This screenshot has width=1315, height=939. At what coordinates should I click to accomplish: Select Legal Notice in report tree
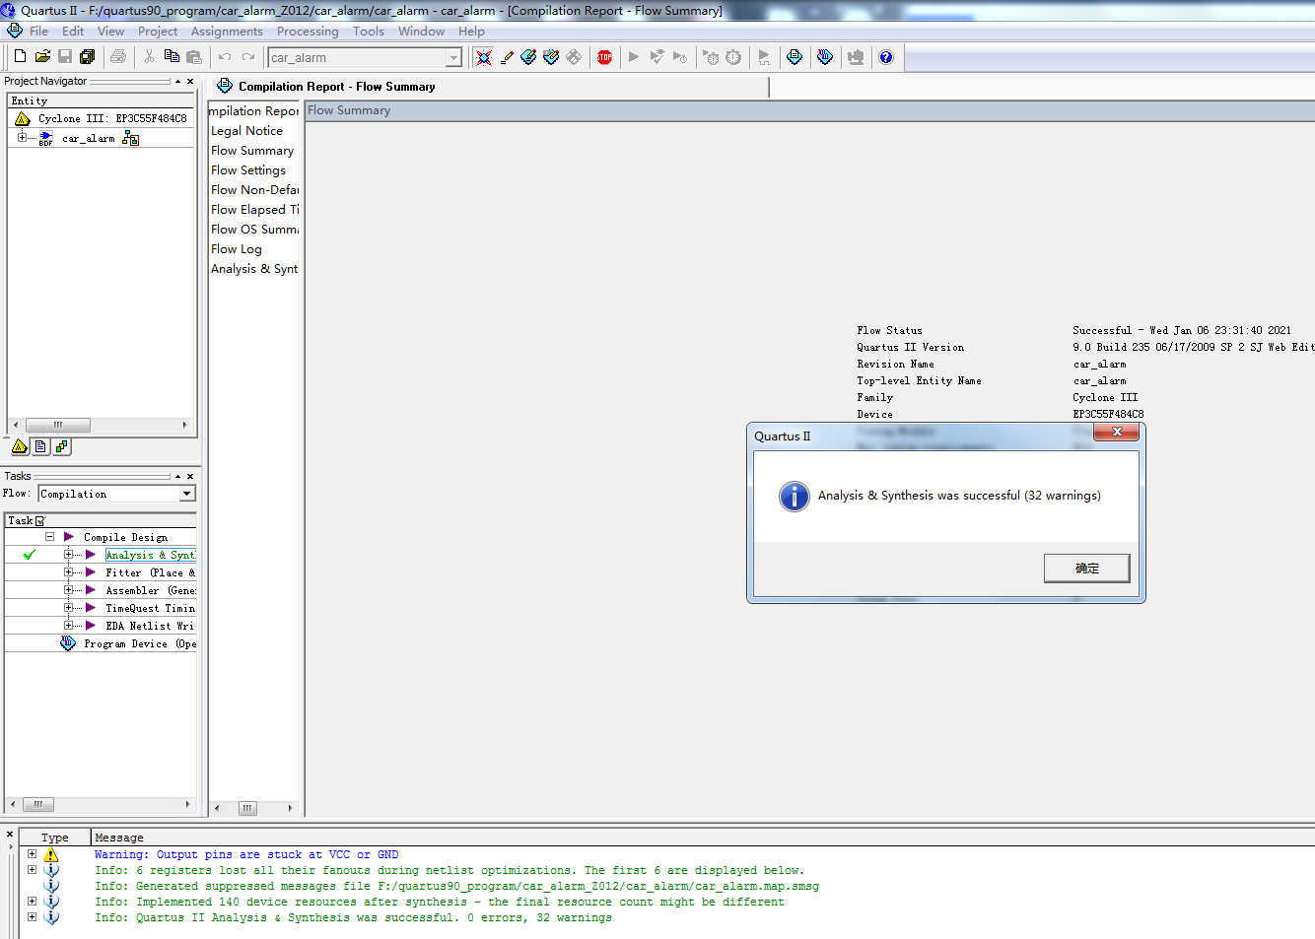pyautogui.click(x=246, y=131)
